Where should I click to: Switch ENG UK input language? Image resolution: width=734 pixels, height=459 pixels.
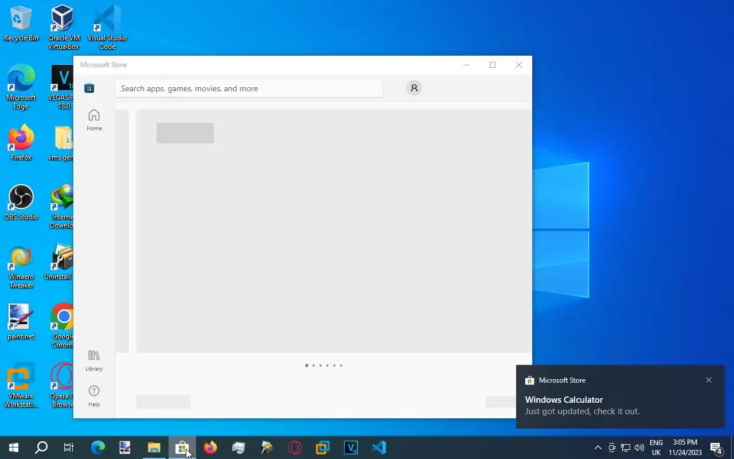point(656,448)
